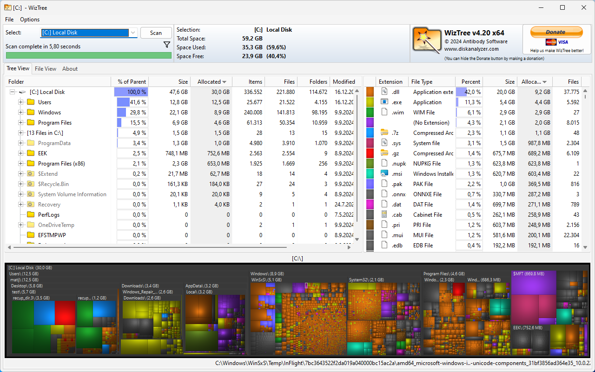Expand the EEK folder node
This screenshot has height=372, width=595.
pos(20,153)
